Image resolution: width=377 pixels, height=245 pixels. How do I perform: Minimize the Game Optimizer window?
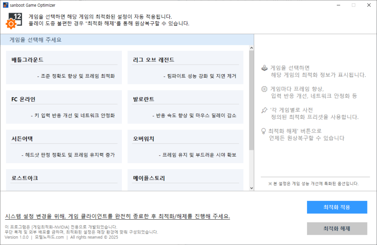click(x=337, y=5)
